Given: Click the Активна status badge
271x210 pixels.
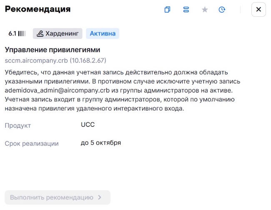Looking at the screenshot, I should 103,34.
